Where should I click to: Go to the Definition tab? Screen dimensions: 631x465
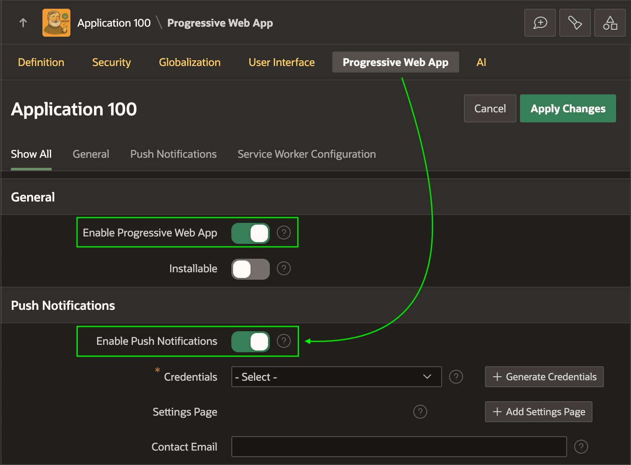coord(41,62)
